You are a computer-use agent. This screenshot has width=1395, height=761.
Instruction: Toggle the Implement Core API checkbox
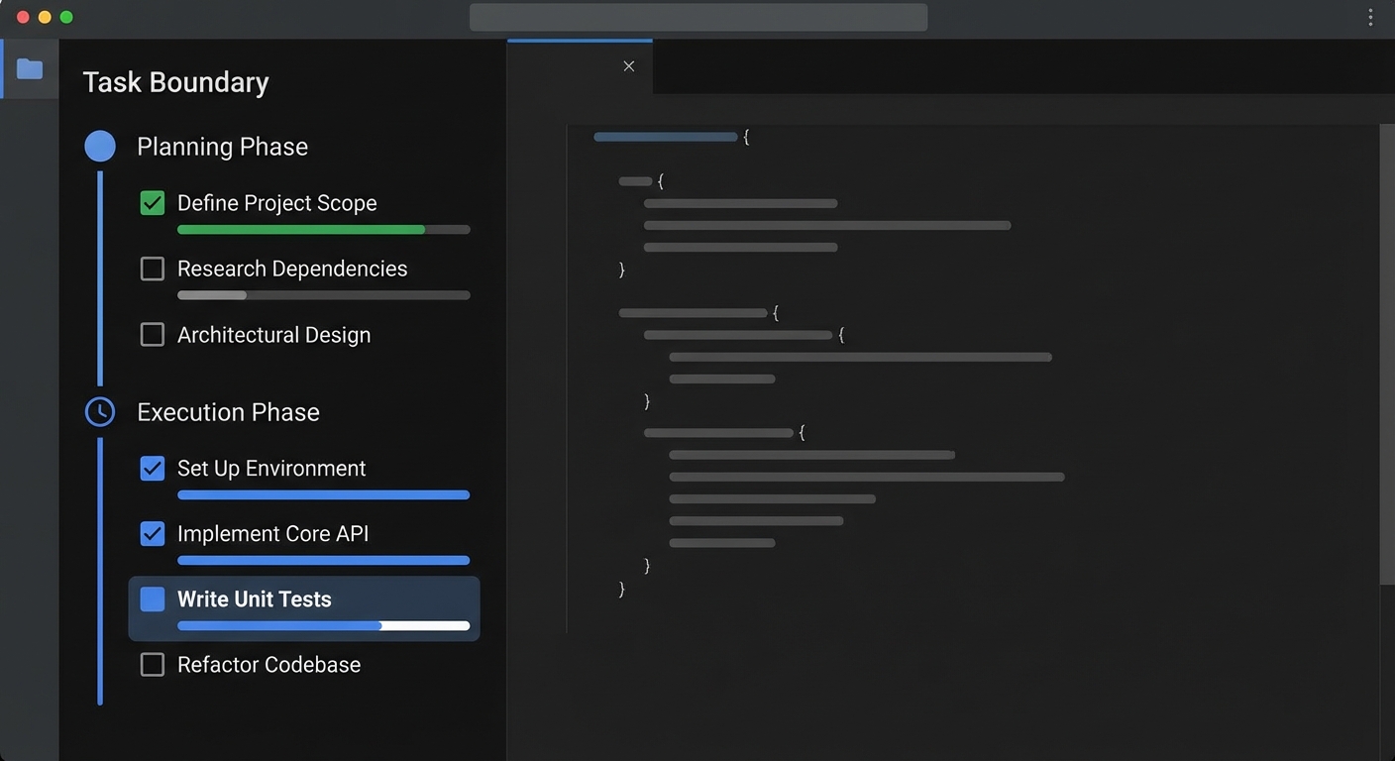[x=153, y=534]
